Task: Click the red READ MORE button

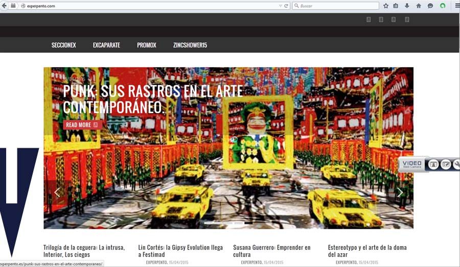Action: [83, 125]
